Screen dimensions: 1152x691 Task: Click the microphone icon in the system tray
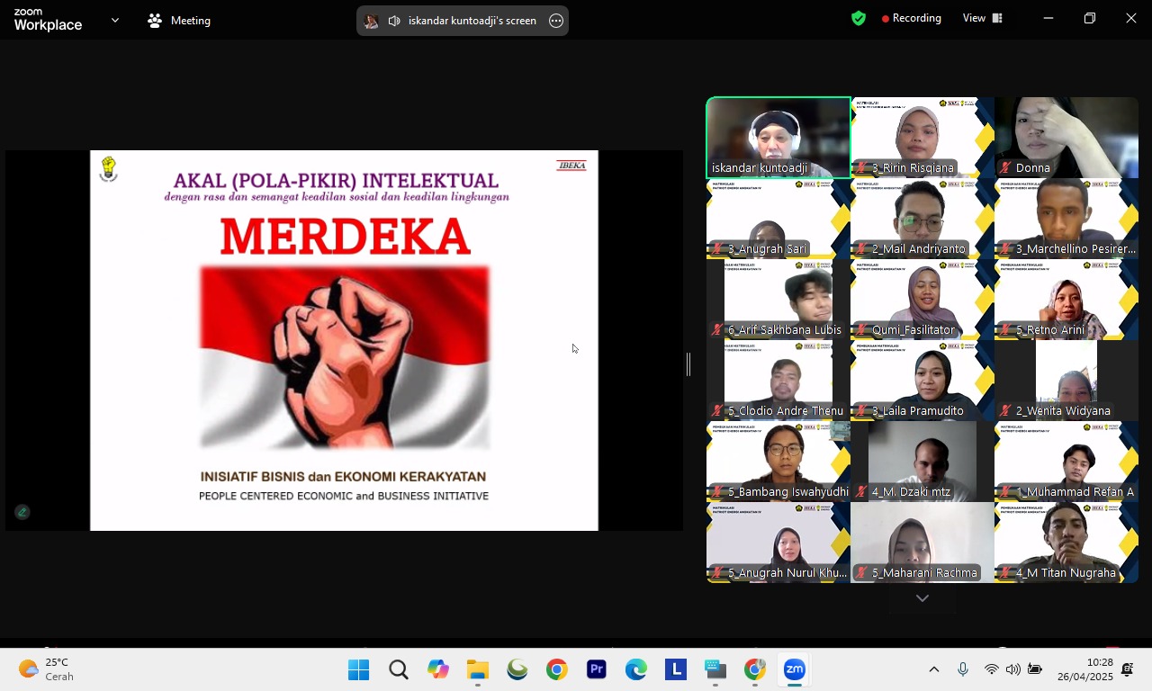coord(963,669)
